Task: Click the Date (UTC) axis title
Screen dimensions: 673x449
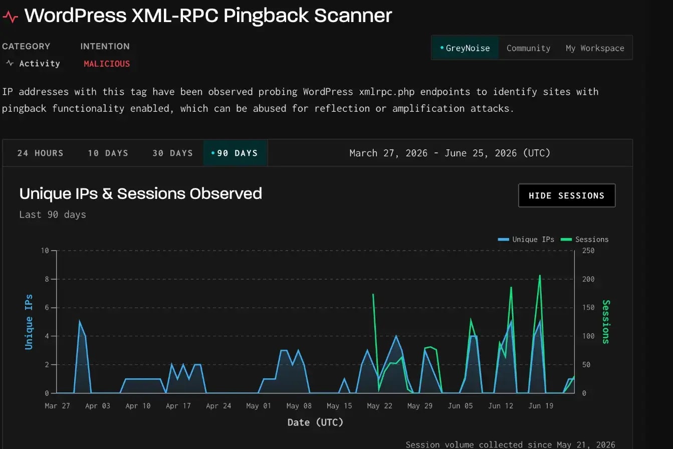Action: pos(315,422)
